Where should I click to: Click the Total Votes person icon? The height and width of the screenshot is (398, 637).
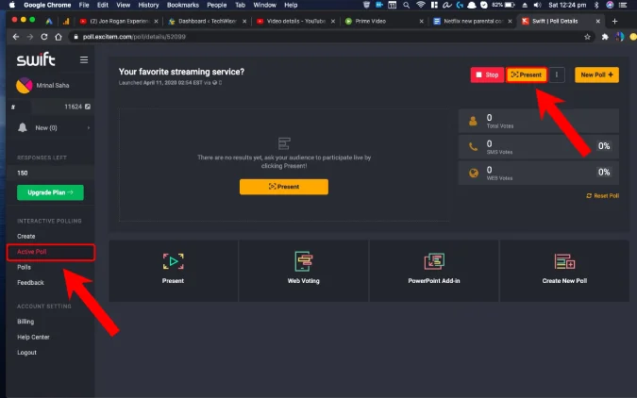pyautogui.click(x=473, y=121)
